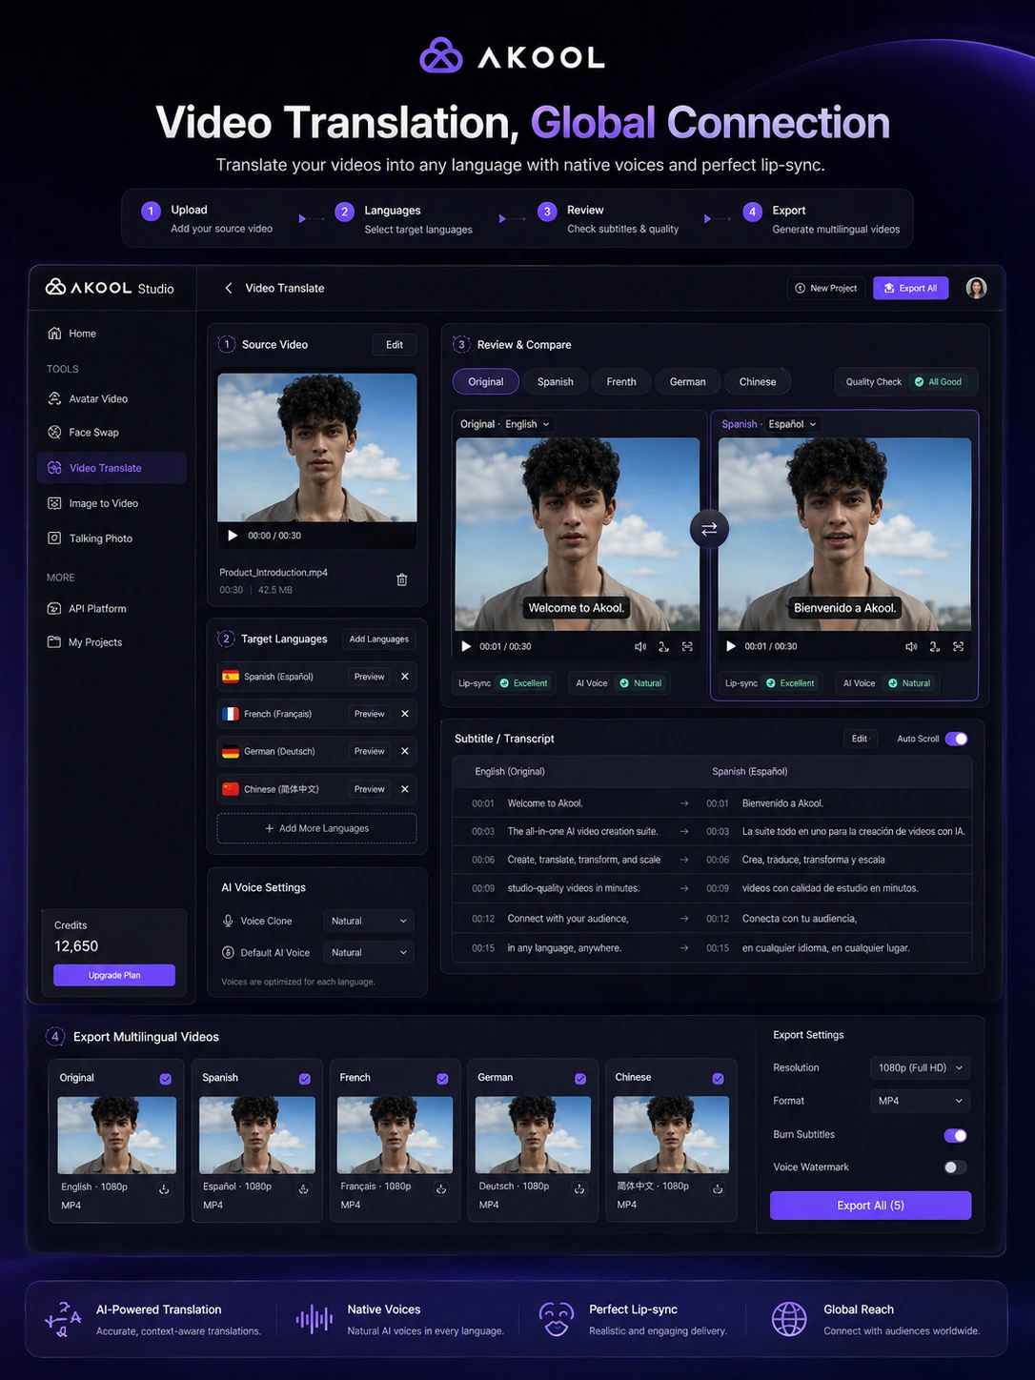The image size is (1035, 1380).
Task: Enable the Voice Watermark toggle
Action: pyautogui.click(x=955, y=1167)
